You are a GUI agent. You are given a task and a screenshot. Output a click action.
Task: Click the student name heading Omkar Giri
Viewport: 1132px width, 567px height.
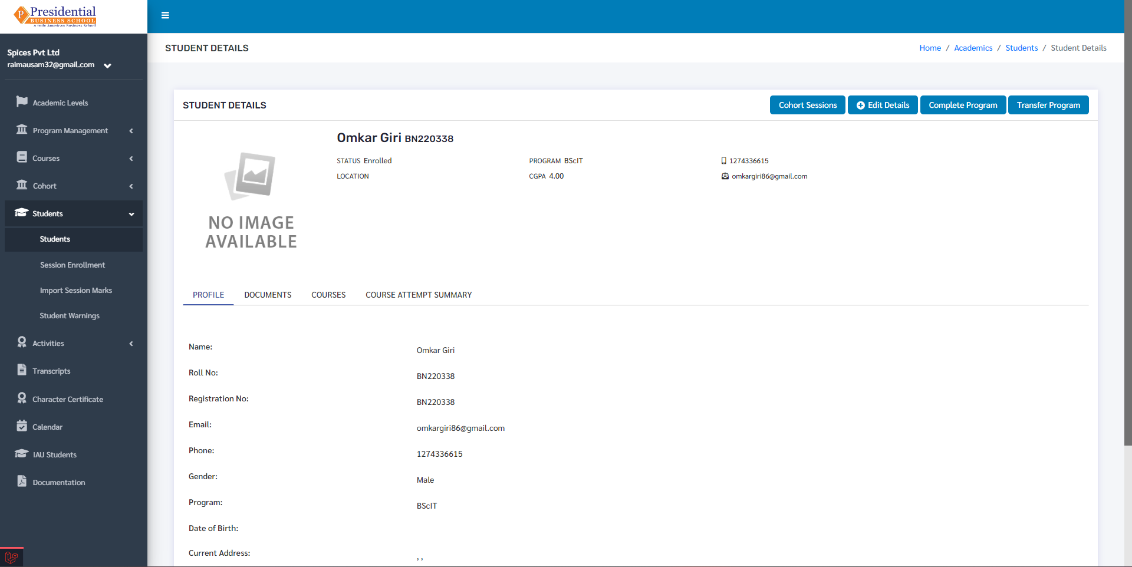tap(369, 138)
